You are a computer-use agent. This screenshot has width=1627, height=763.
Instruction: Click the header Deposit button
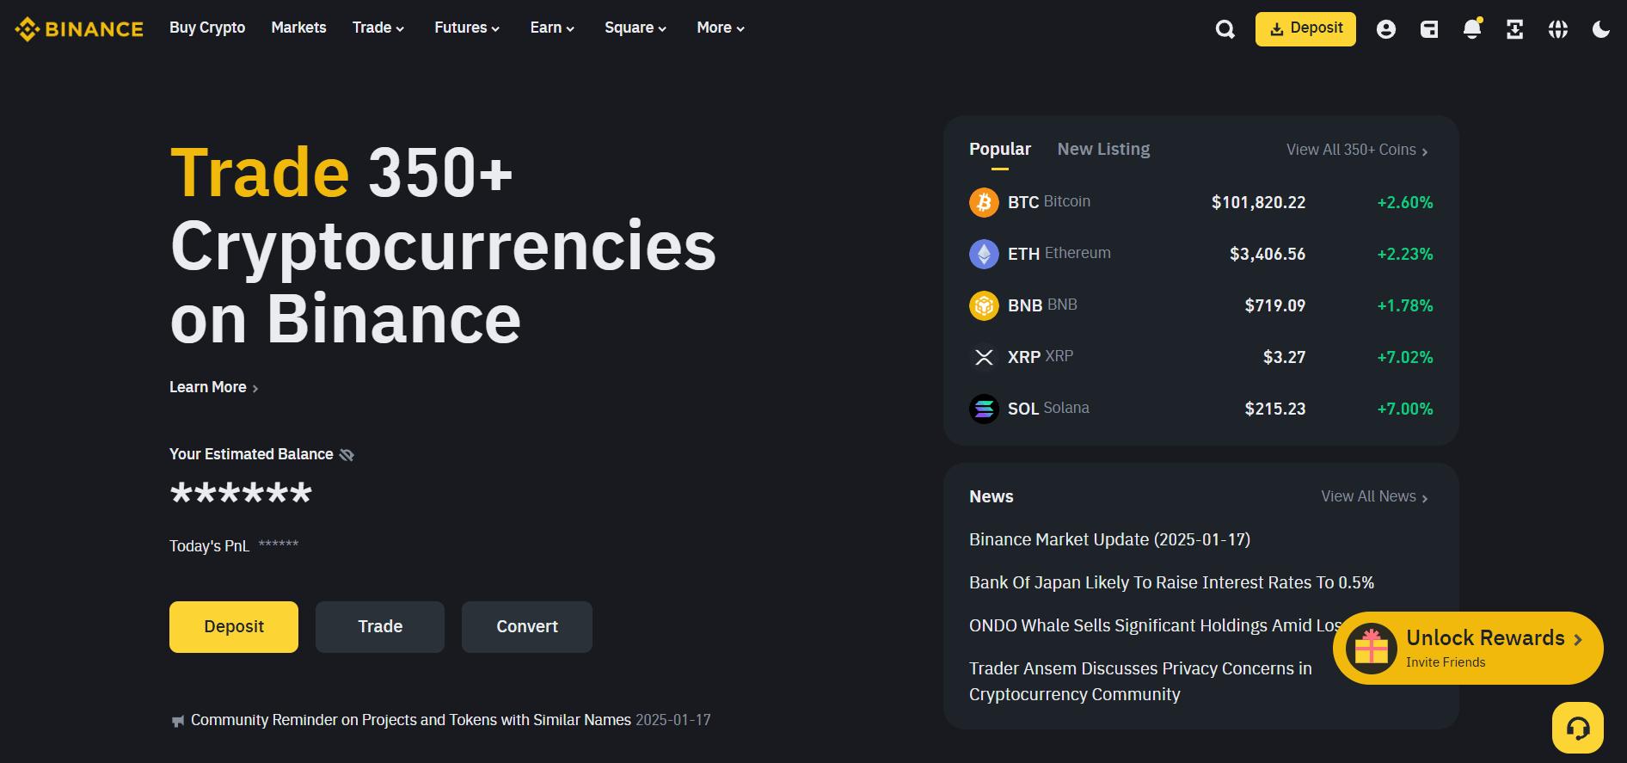[1305, 29]
